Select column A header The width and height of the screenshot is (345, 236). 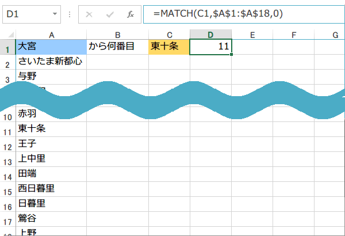(51, 35)
